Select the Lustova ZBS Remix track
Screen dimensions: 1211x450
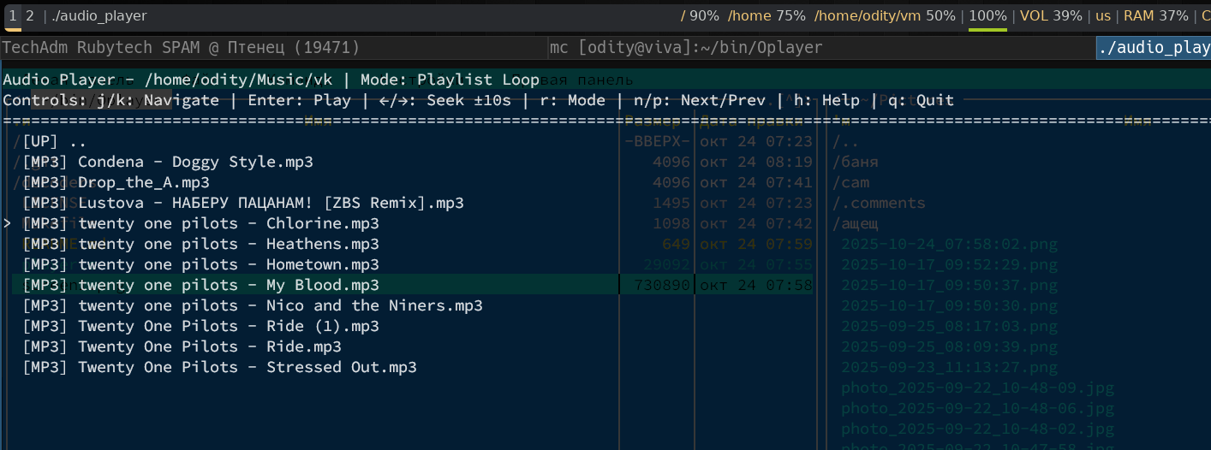(243, 203)
